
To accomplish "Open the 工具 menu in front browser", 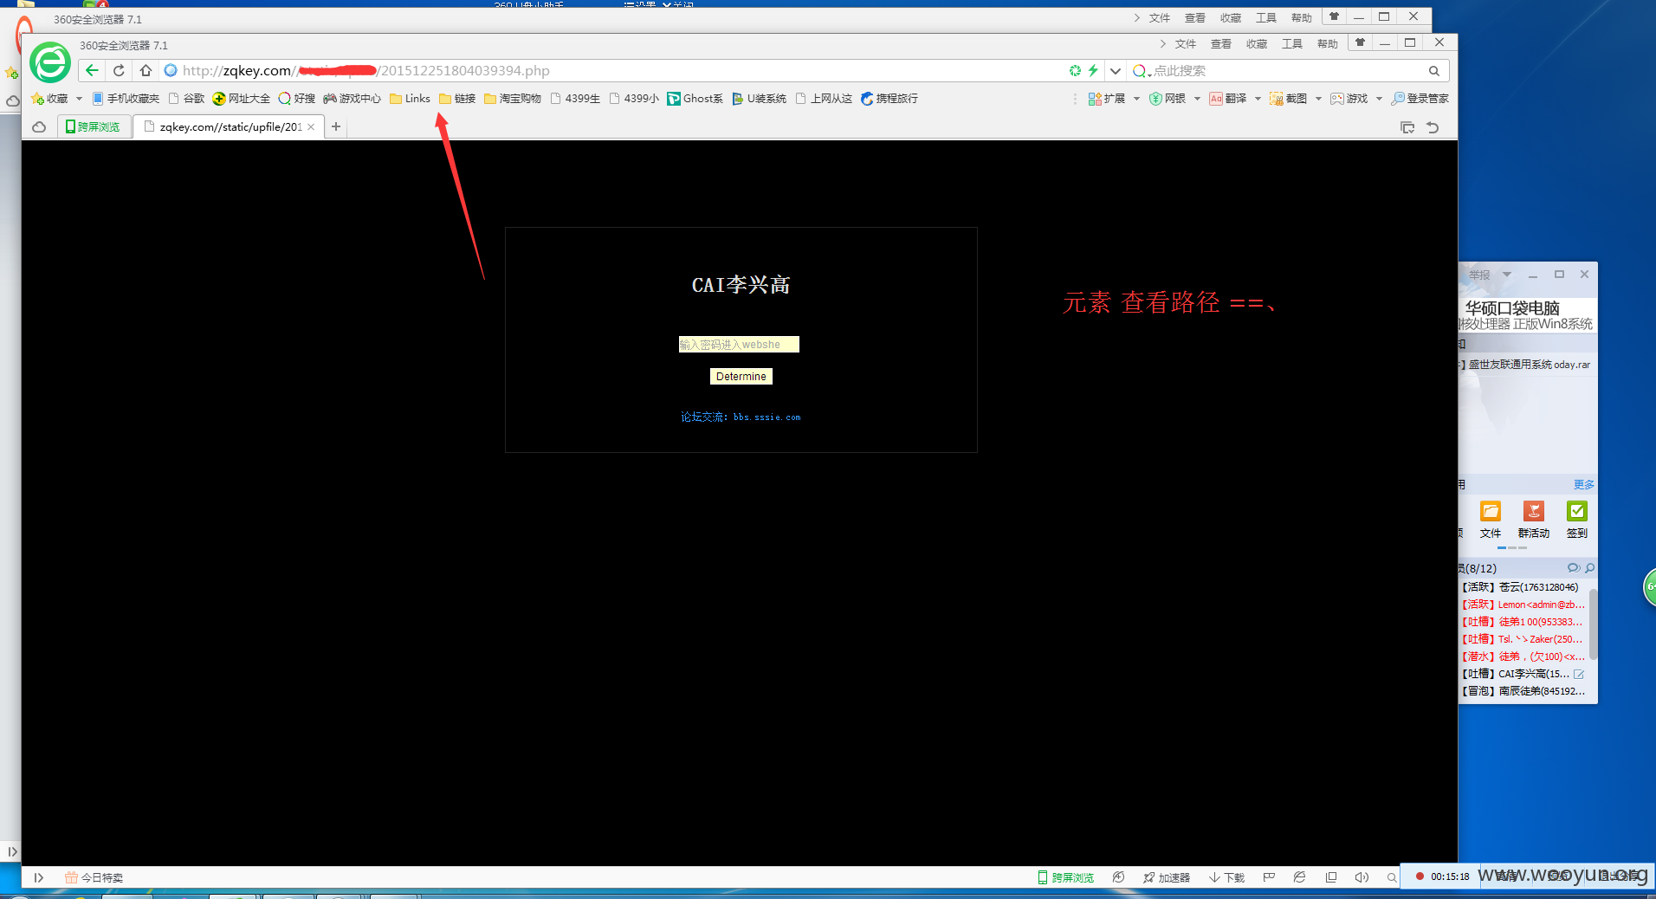I will click(1292, 44).
